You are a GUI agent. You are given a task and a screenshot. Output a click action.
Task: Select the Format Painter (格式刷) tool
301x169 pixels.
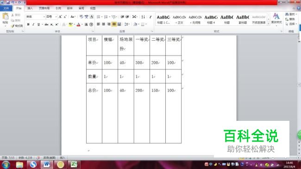point(17,26)
